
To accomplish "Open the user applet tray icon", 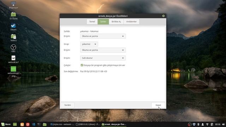I will point(203,124).
